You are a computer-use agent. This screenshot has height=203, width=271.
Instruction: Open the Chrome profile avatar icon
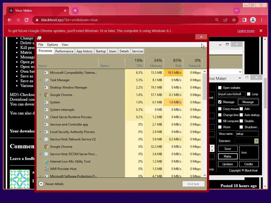click(x=253, y=20)
